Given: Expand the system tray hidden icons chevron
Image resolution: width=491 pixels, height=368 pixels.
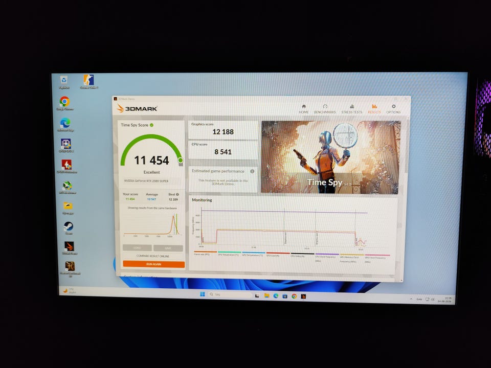Looking at the screenshot, I should [411, 299].
